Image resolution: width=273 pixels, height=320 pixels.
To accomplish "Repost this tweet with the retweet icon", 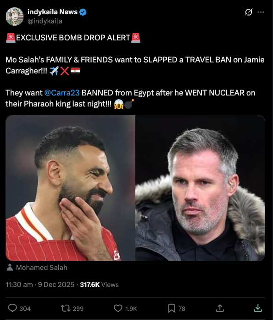I will point(65,308).
